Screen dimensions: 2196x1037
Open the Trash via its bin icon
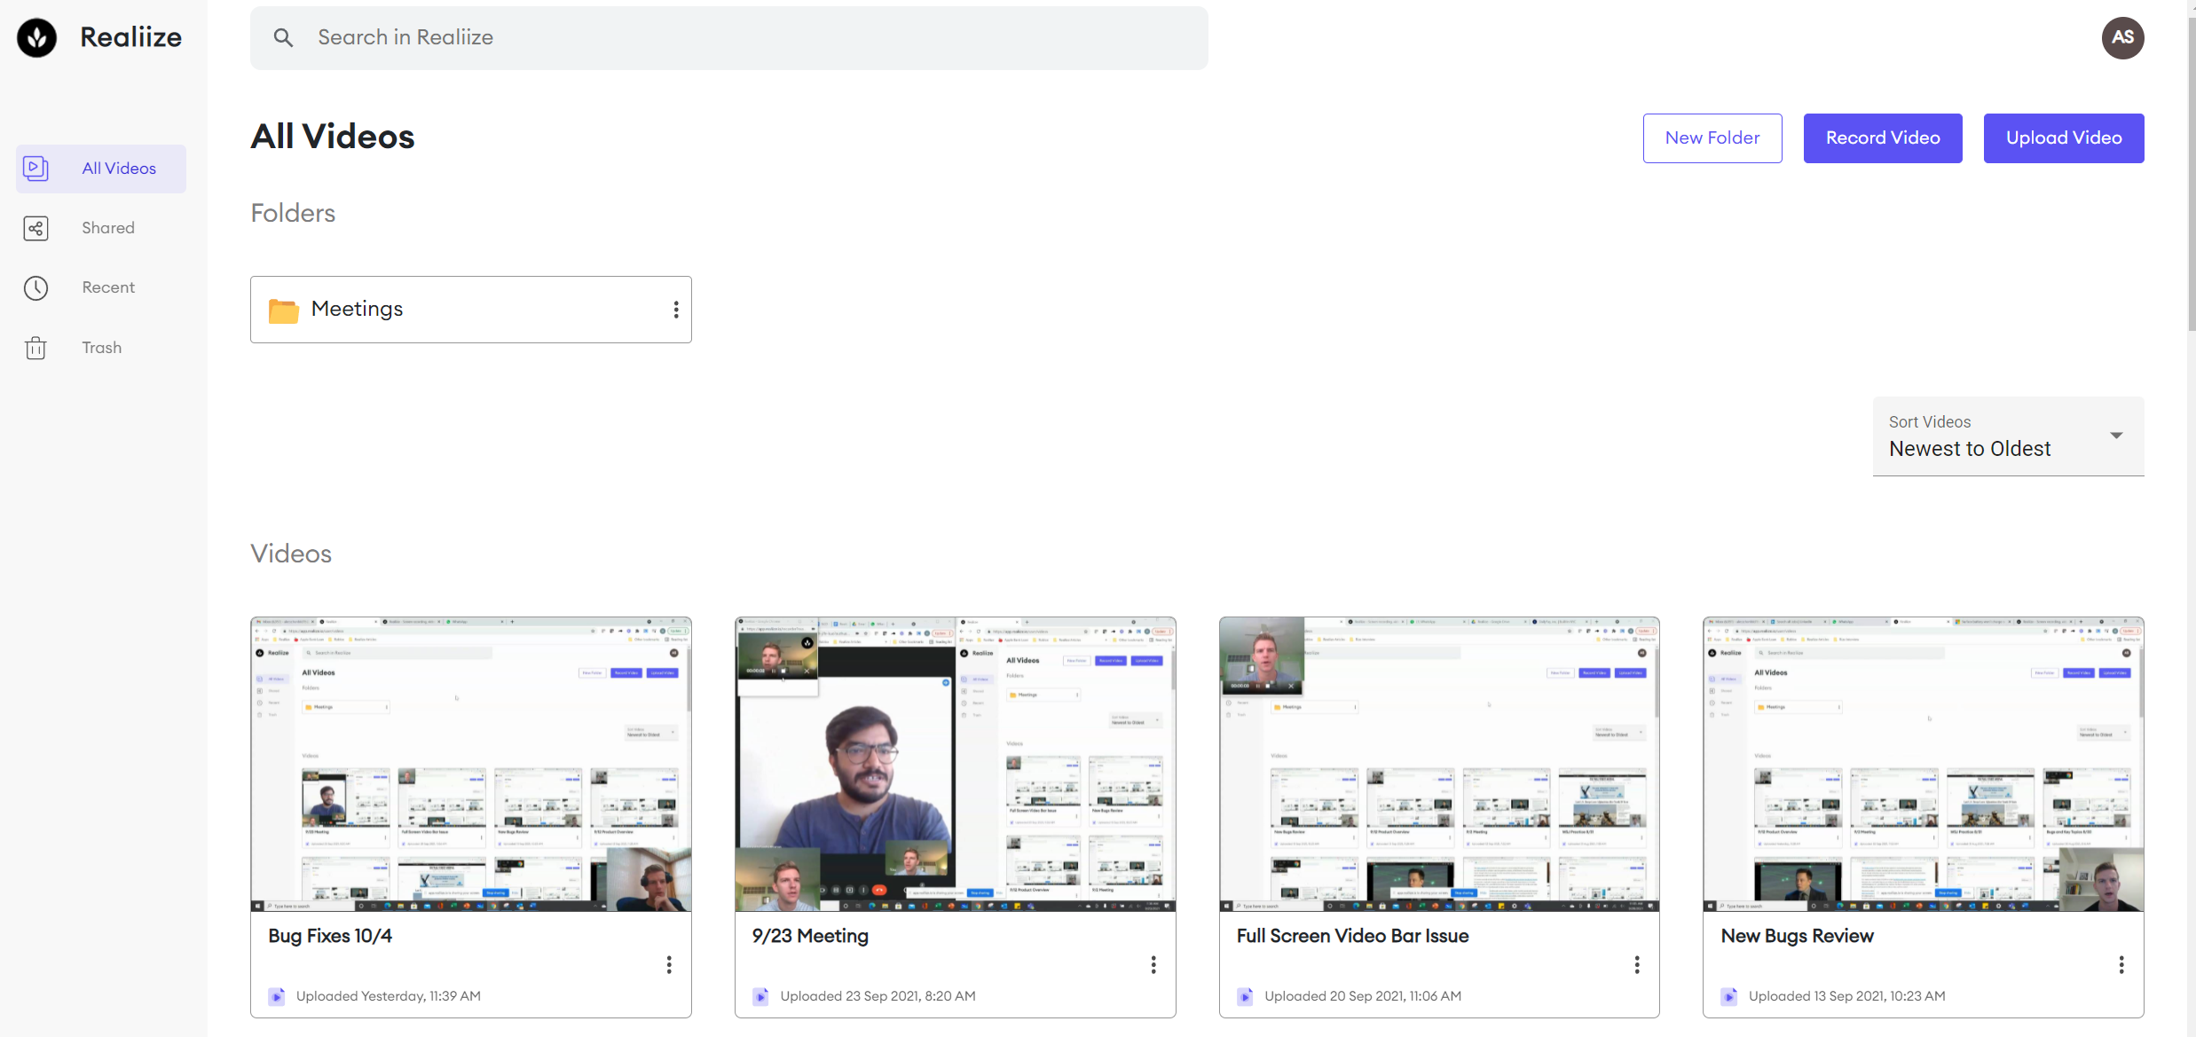point(35,347)
